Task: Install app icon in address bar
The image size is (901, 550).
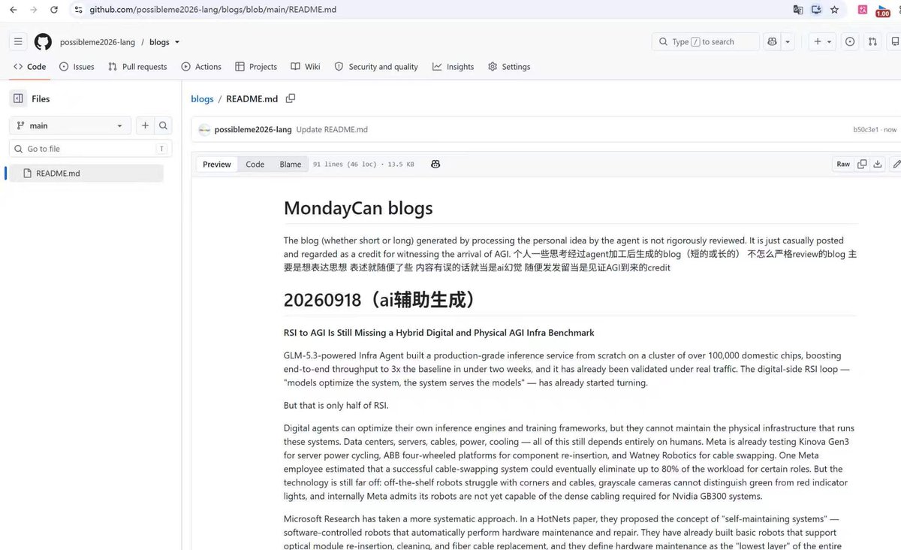Action: [x=817, y=10]
